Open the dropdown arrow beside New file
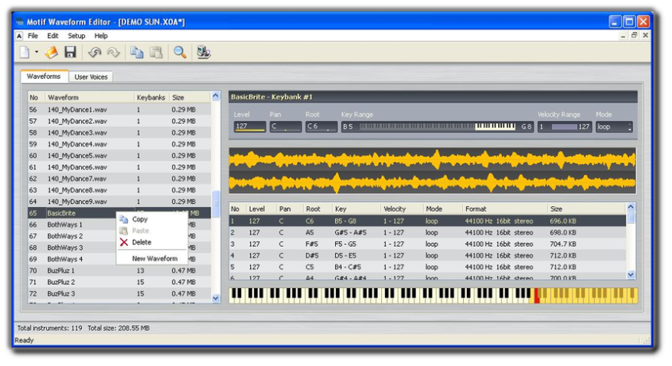Image resolution: width=672 pixels, height=366 pixels. pos(37,53)
